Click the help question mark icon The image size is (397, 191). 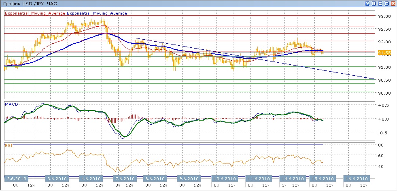point(367,3)
